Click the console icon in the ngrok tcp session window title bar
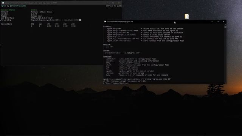242x136 pixels. [3, 3]
